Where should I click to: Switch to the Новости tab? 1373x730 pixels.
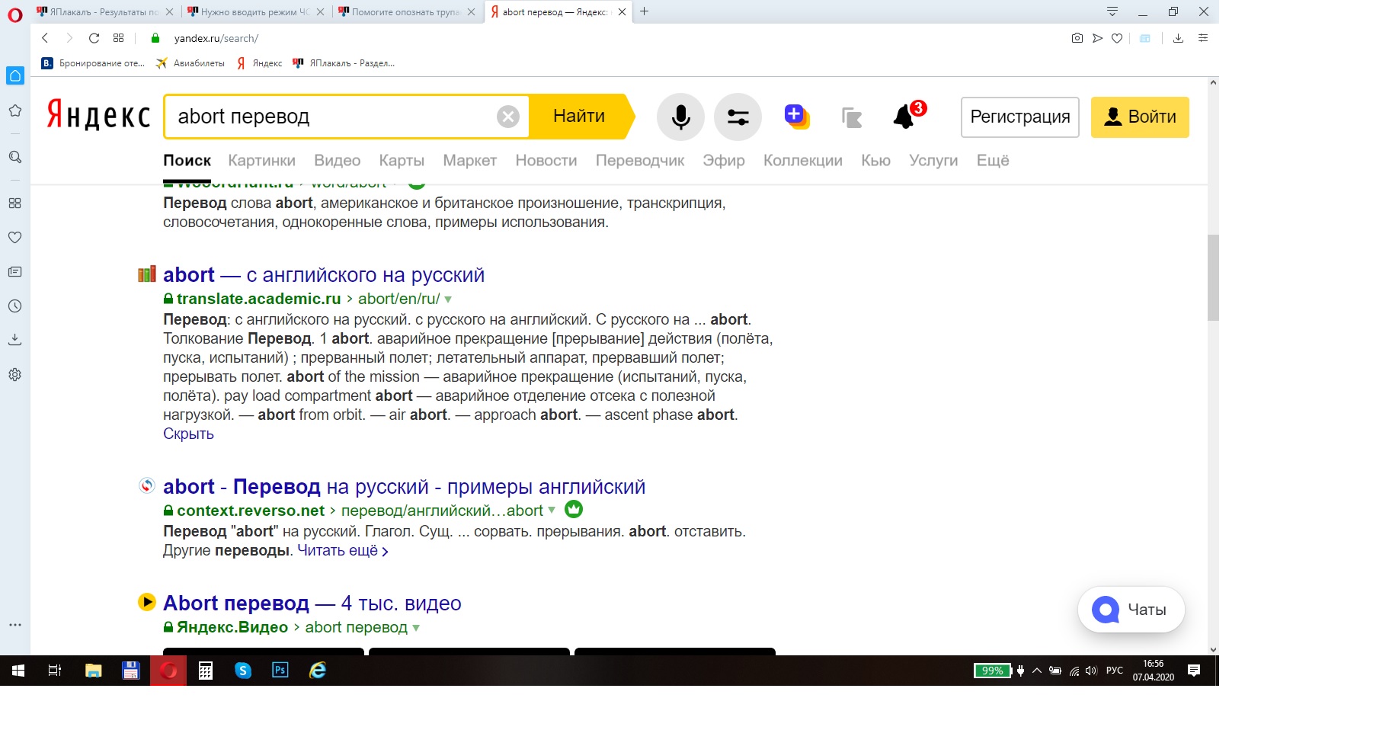(546, 161)
